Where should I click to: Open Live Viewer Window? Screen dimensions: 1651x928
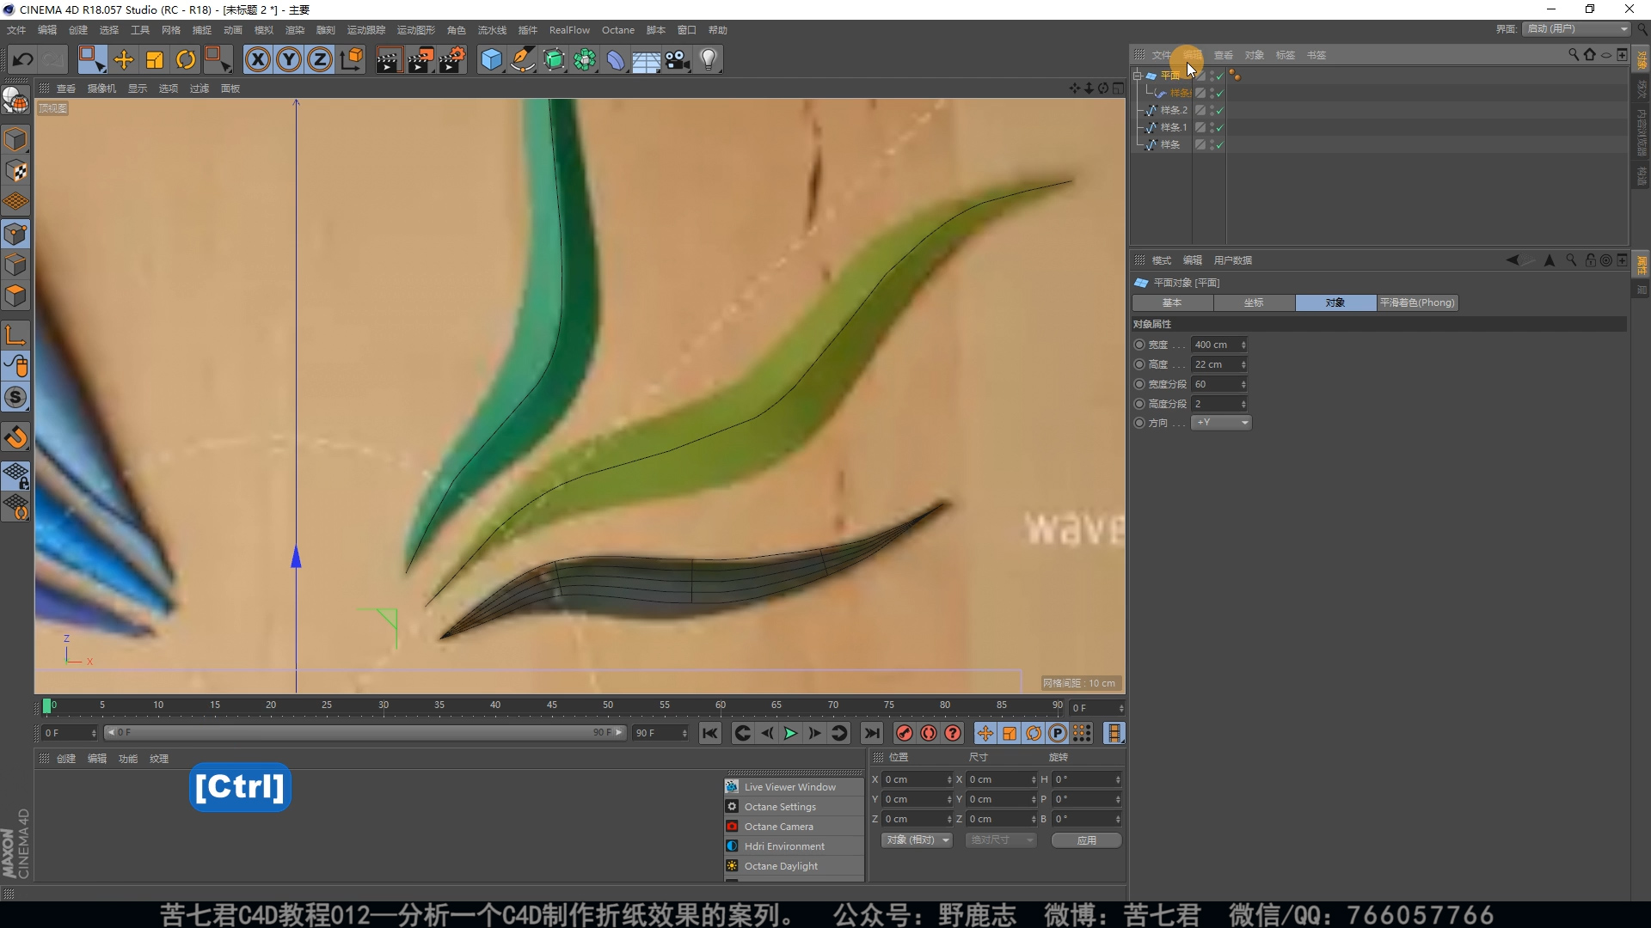pos(794,787)
